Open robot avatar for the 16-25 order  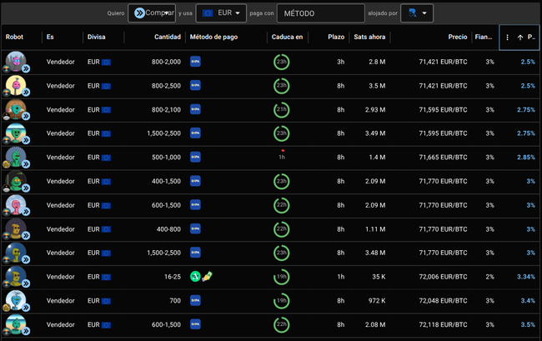click(16, 277)
